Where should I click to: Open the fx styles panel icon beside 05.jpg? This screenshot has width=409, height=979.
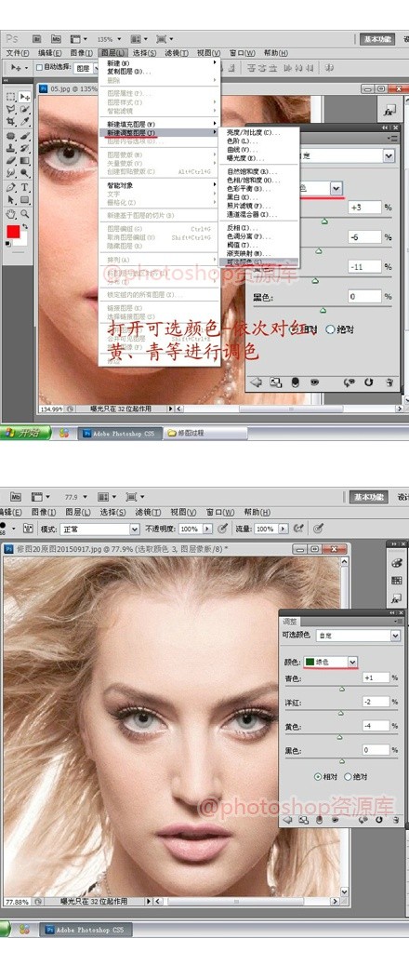[x=389, y=112]
